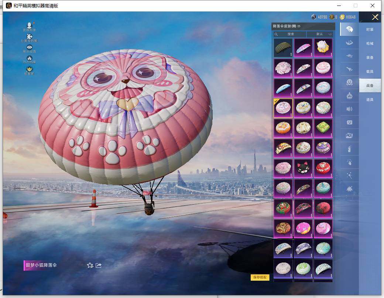Select the orange donut parachute thumbnail
Screen dimensions: 384x298
(x=283, y=128)
